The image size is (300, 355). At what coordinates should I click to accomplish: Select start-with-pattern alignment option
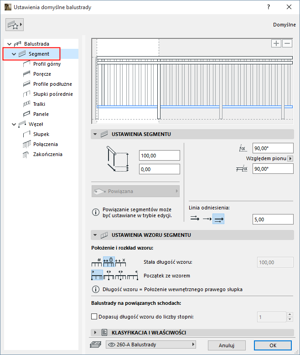coord(97,275)
